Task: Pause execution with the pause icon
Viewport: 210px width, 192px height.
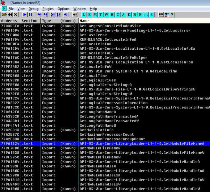Action: pos(31,15)
